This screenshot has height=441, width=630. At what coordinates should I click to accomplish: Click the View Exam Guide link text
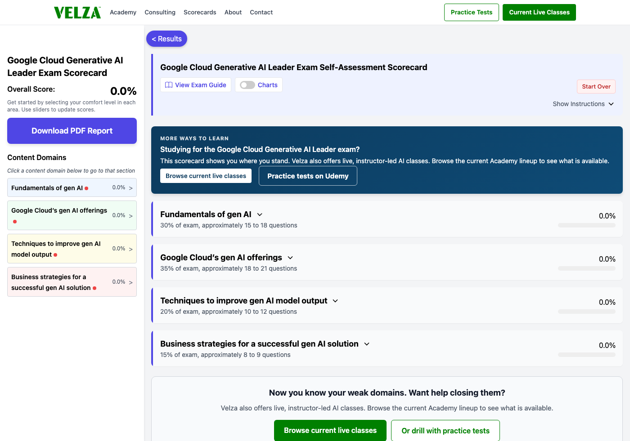click(x=201, y=85)
